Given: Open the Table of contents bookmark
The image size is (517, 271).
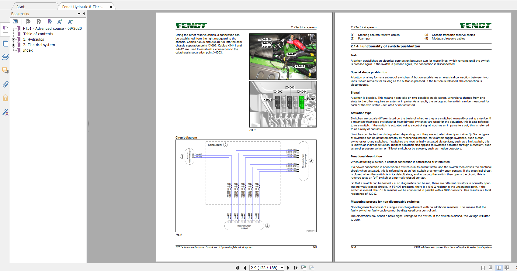Looking at the screenshot, I should tap(38, 34).
